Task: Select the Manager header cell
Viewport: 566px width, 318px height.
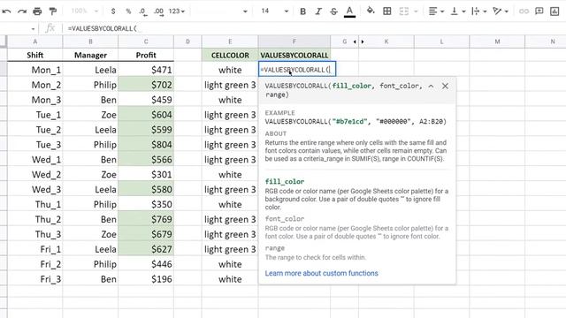Action: 90,55
